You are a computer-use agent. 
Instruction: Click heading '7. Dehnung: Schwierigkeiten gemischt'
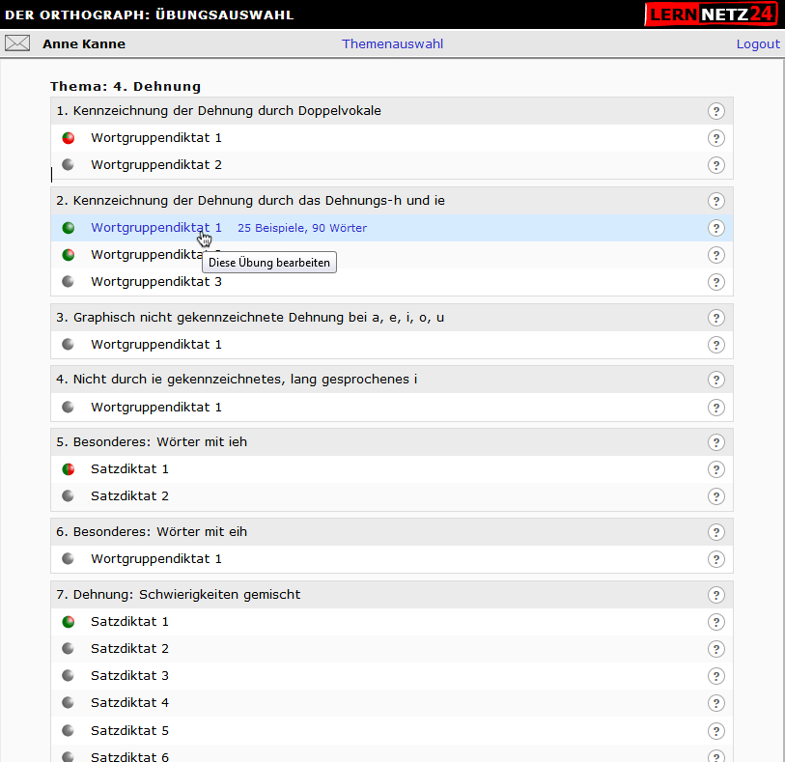click(x=179, y=594)
